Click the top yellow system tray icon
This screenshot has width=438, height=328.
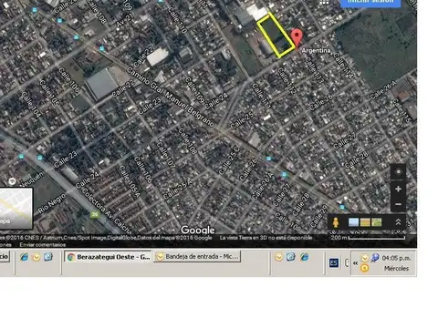[364, 258]
